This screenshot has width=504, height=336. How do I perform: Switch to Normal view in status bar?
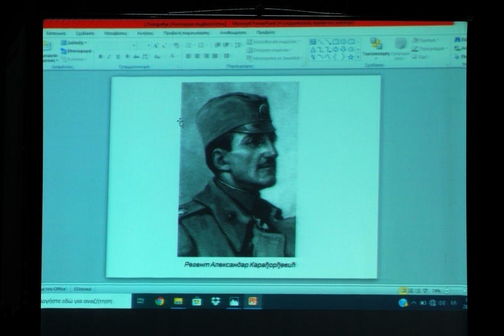403,291
